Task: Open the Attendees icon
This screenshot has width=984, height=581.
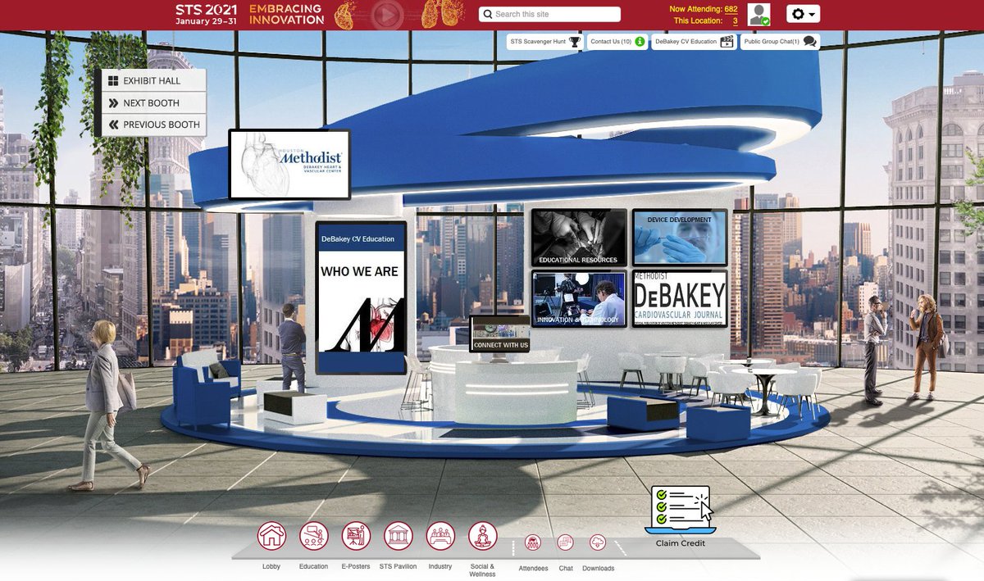Action: click(x=533, y=542)
